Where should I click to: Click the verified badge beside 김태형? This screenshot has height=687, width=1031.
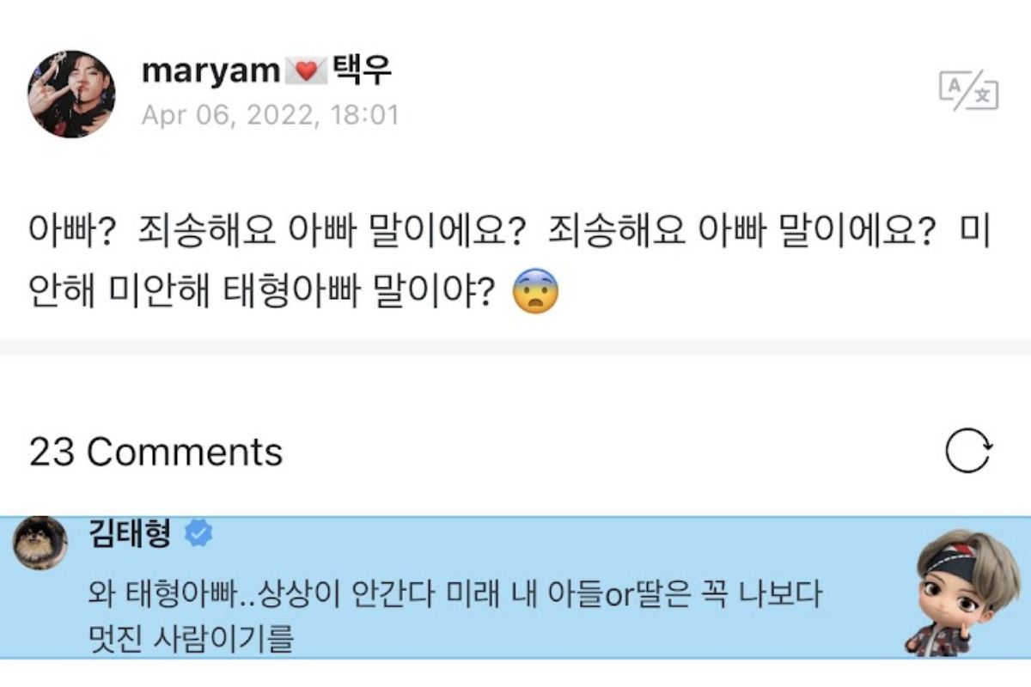[198, 534]
